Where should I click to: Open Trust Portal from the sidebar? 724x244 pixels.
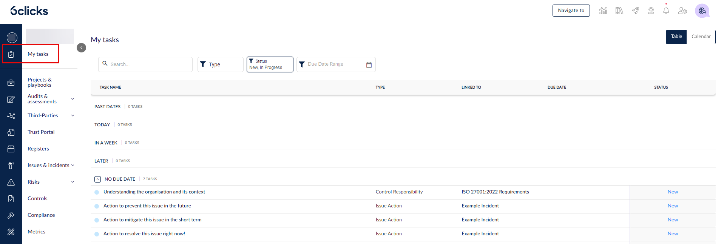[41, 132]
